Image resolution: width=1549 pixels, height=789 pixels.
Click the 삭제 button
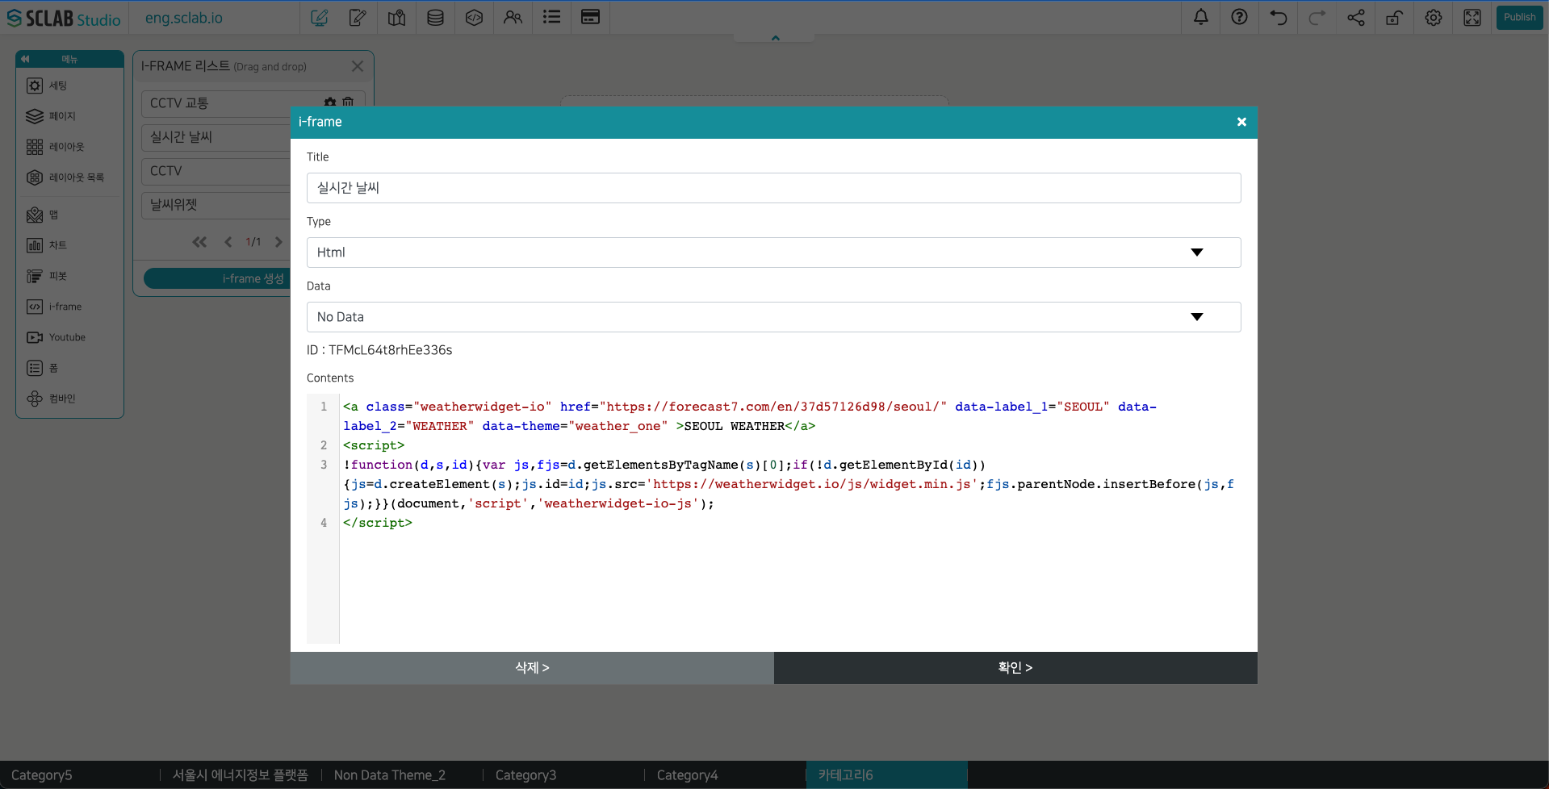(532, 668)
